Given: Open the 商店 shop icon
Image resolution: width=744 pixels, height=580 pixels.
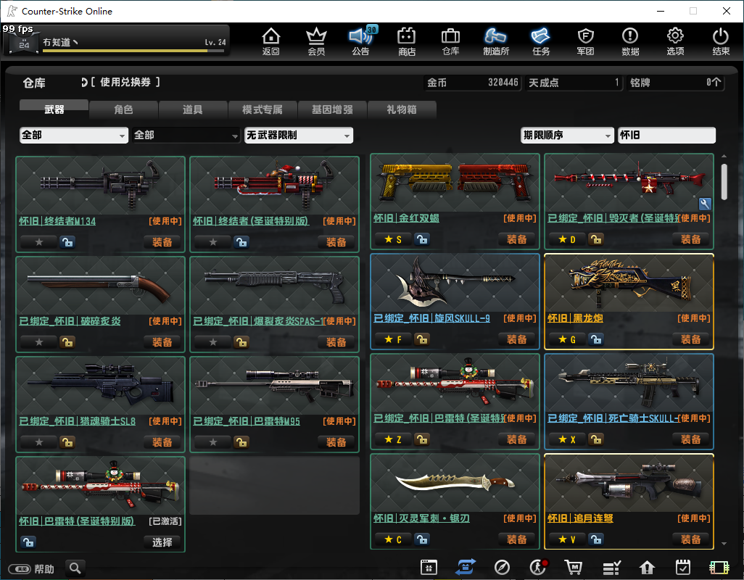Looking at the screenshot, I should [x=407, y=41].
